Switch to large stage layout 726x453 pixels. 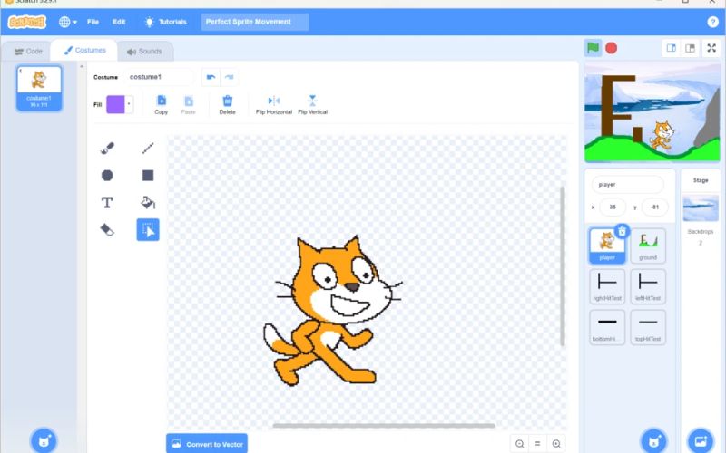pos(690,48)
